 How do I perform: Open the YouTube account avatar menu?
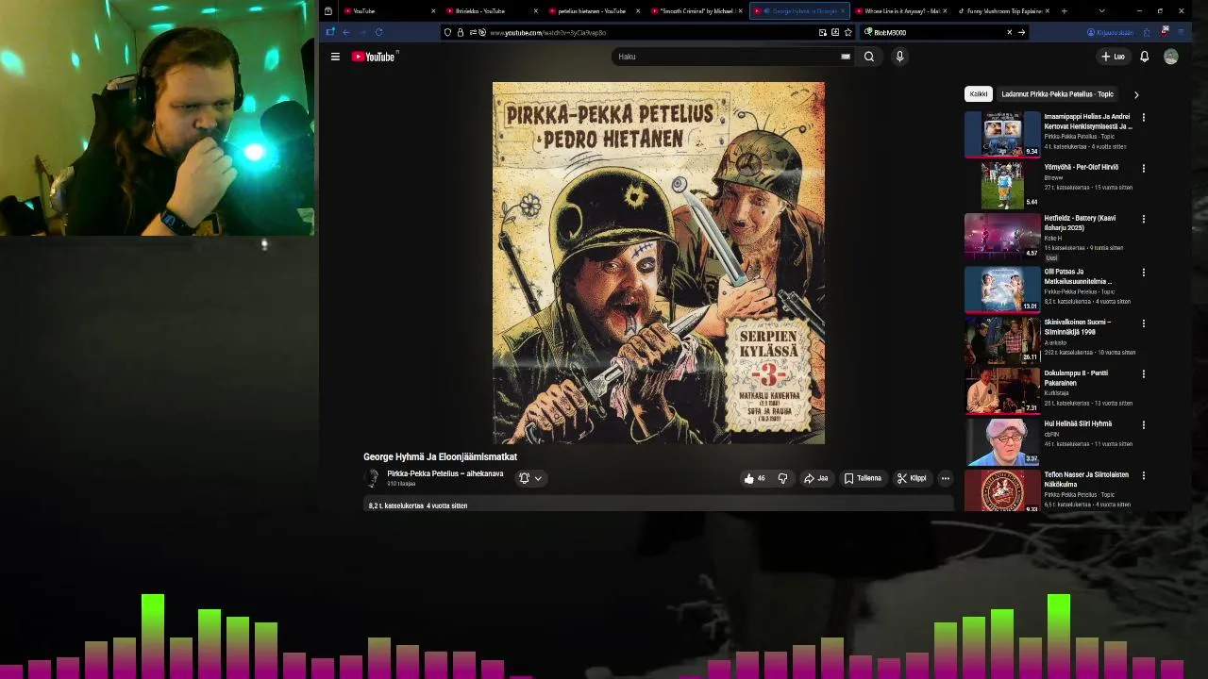1171,57
